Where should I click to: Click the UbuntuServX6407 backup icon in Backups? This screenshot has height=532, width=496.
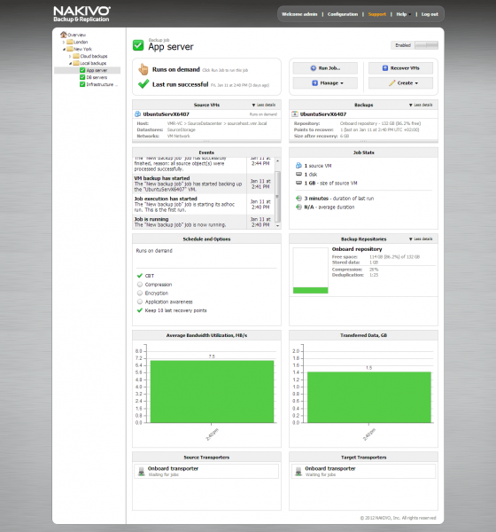[x=295, y=114]
